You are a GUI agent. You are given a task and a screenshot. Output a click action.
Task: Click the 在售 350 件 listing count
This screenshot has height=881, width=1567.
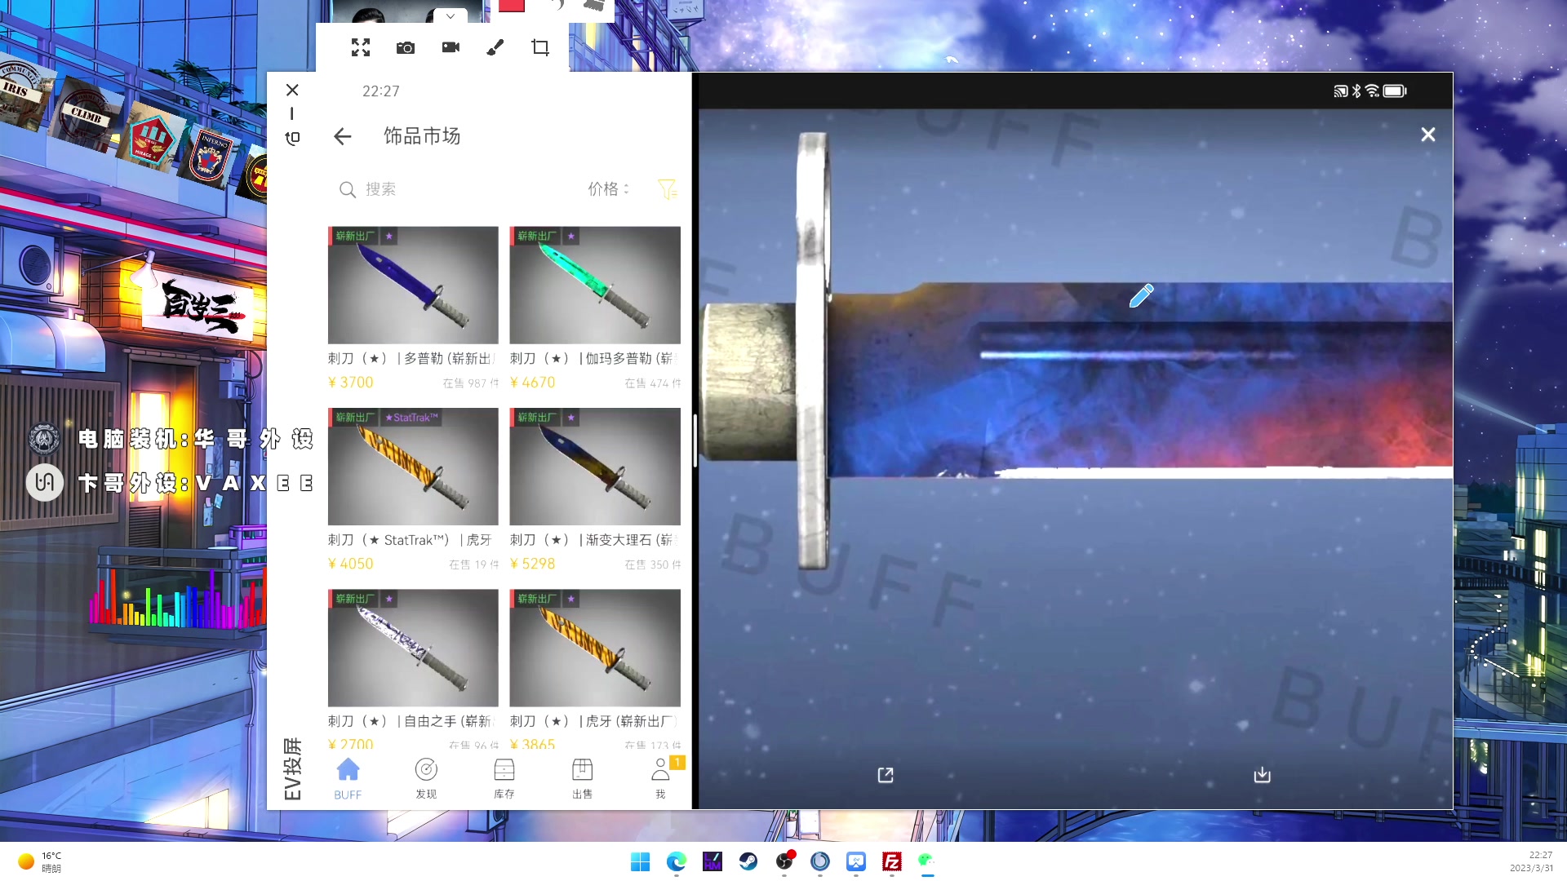pyautogui.click(x=652, y=564)
